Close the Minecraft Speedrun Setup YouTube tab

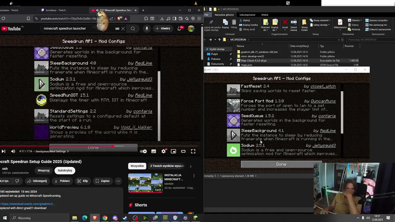pos(135,10)
